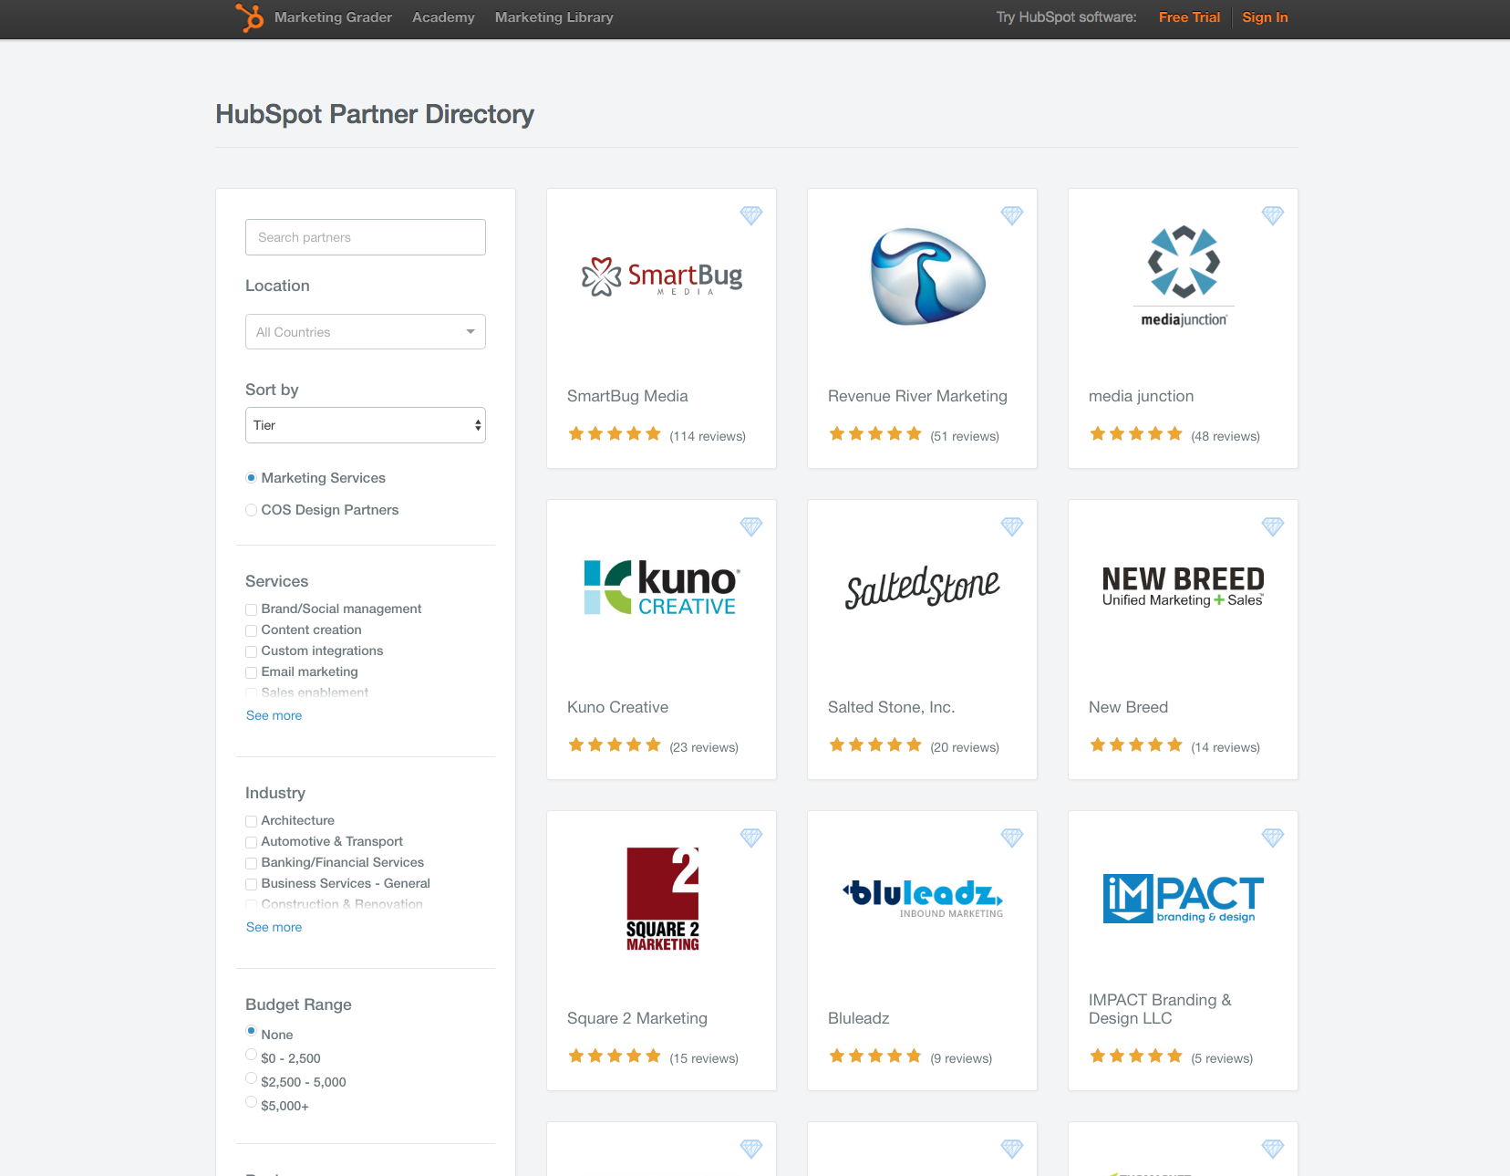Open SmartBug Media's 114 reviews

tap(708, 436)
